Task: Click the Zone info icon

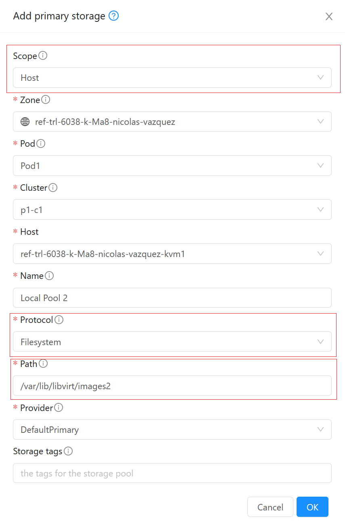Action: [x=46, y=99]
